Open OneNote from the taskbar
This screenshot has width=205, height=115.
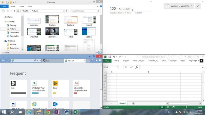(x=57, y=112)
